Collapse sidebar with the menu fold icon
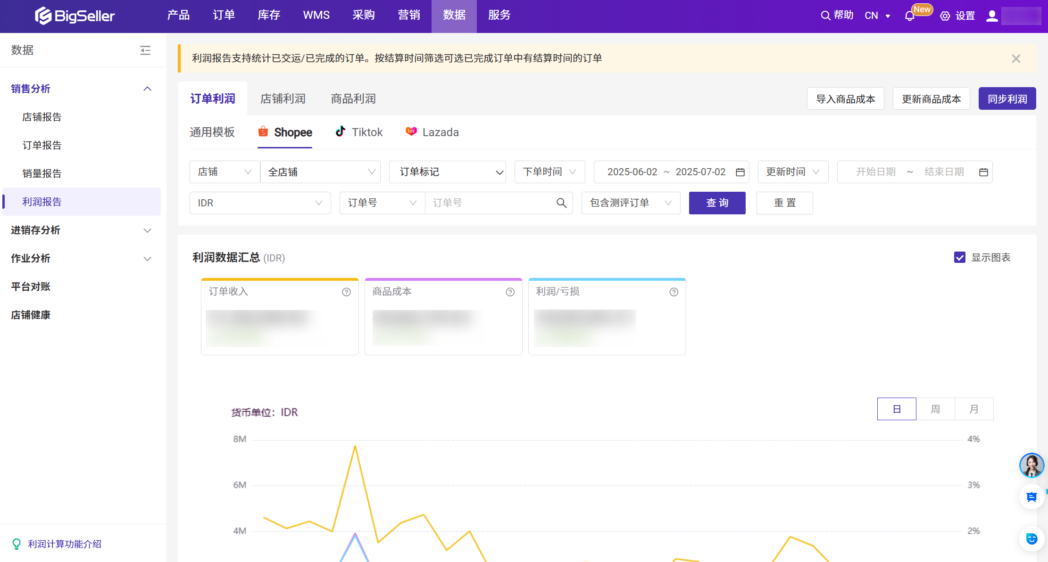This screenshot has height=562, width=1048. (145, 50)
